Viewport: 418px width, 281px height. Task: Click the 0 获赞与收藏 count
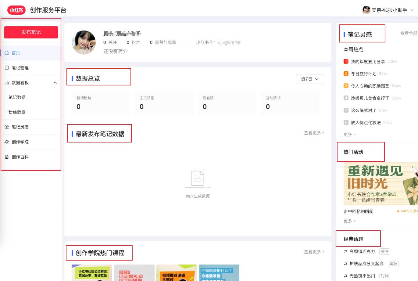[x=163, y=42]
